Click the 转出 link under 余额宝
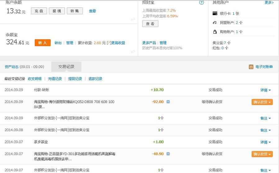The width and height of the screenshot is (279, 173). tap(58, 43)
